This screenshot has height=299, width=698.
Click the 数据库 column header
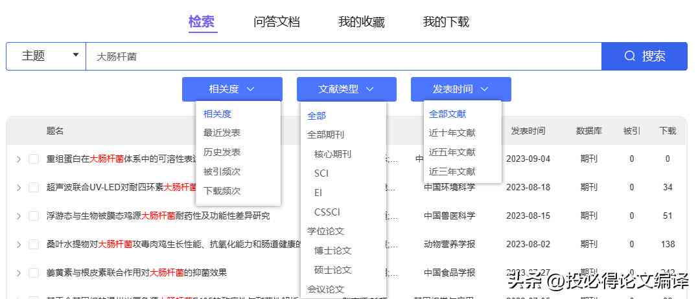(x=588, y=131)
